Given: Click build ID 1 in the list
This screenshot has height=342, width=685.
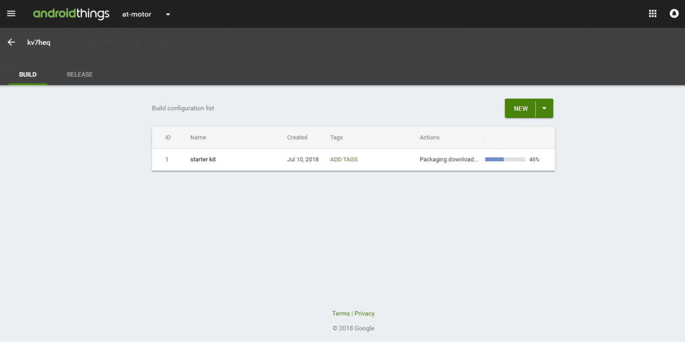Looking at the screenshot, I should pos(167,159).
